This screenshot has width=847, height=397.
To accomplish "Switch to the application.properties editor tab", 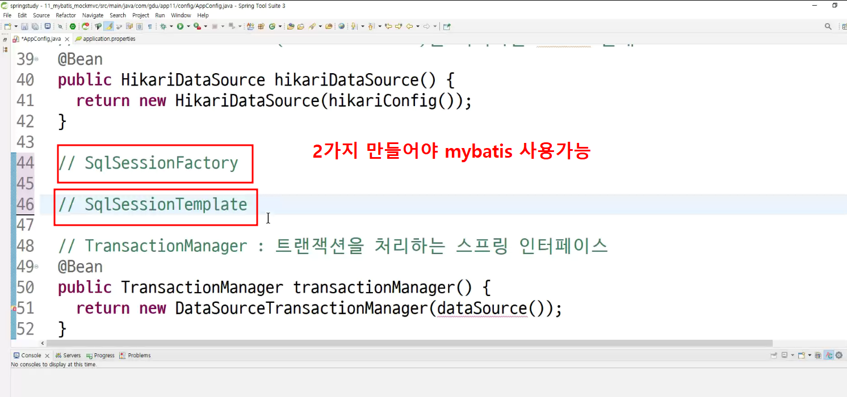I will click(106, 39).
